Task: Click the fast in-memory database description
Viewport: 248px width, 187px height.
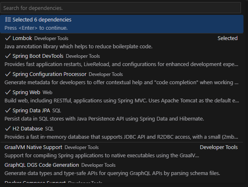Action: [121, 137]
